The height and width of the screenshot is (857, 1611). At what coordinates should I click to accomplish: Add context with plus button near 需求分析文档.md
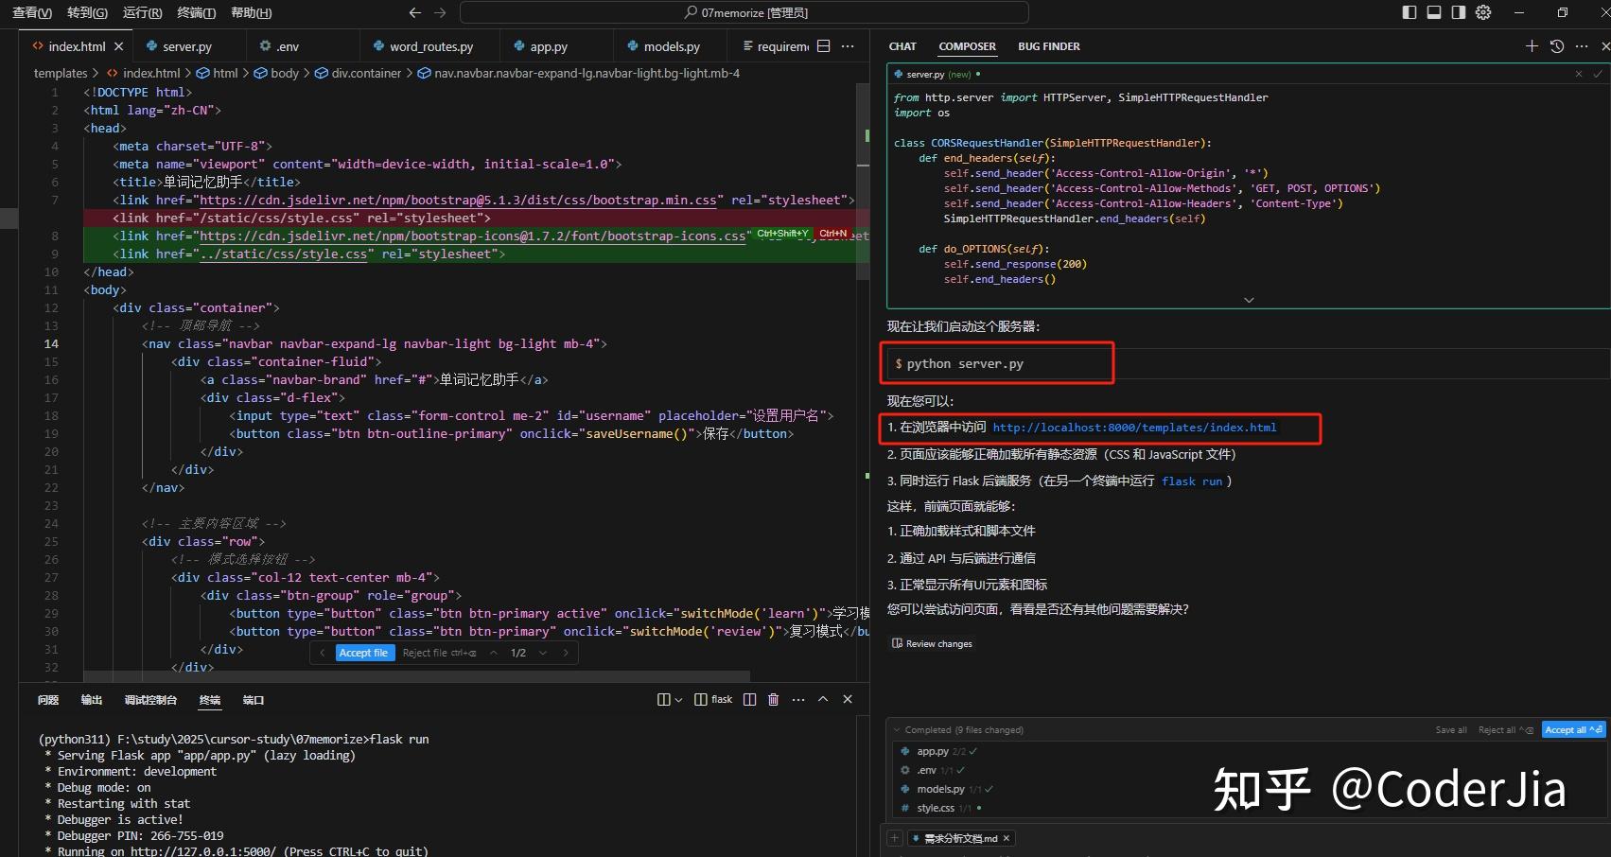(894, 838)
